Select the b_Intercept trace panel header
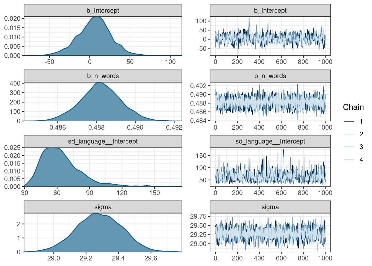 (270, 11)
